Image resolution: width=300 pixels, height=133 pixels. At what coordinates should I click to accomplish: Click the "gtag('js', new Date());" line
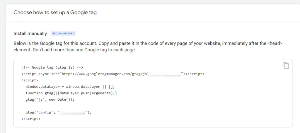[50, 99]
